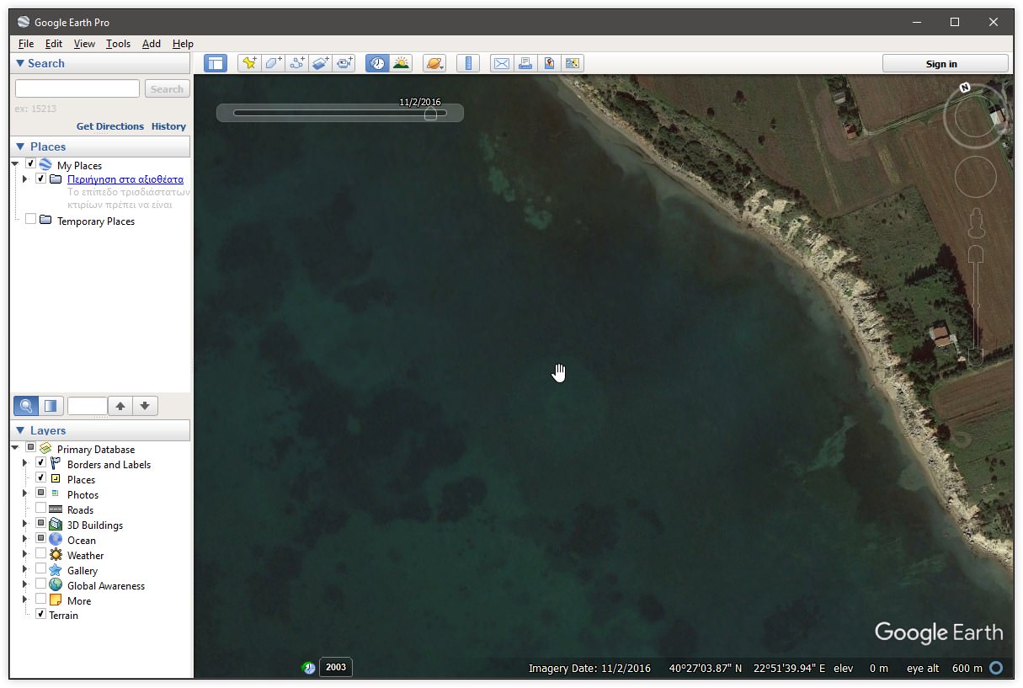Click the historical imagery clock icon in status bar
This screenshot has height=688, width=1023.
pos(309,668)
